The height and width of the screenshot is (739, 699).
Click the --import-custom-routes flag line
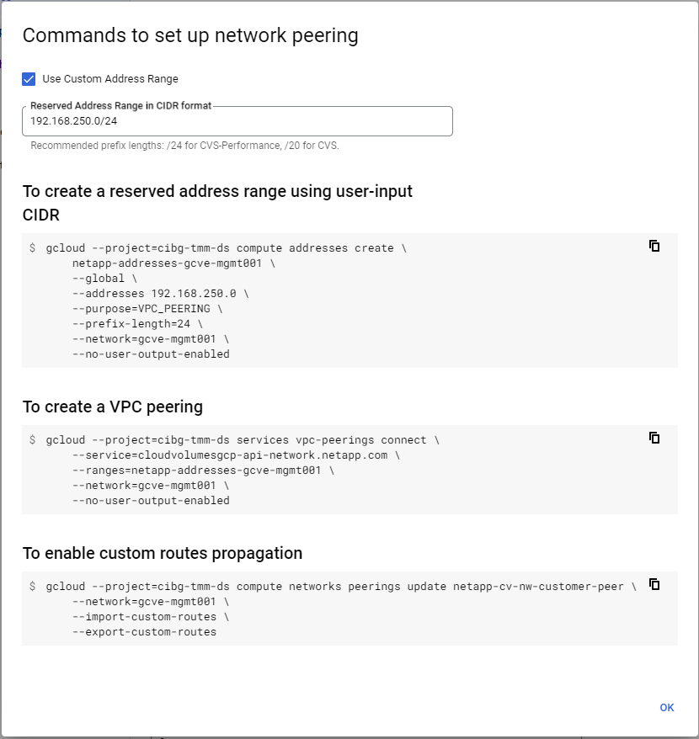coord(151,617)
